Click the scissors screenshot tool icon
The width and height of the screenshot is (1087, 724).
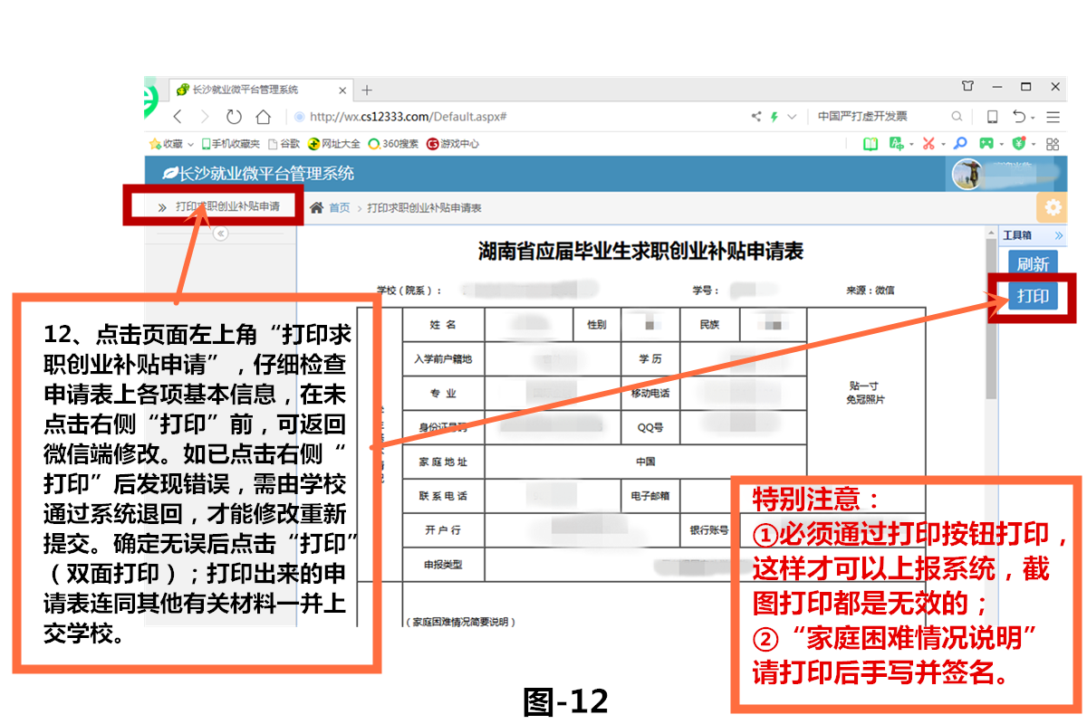[x=928, y=143]
